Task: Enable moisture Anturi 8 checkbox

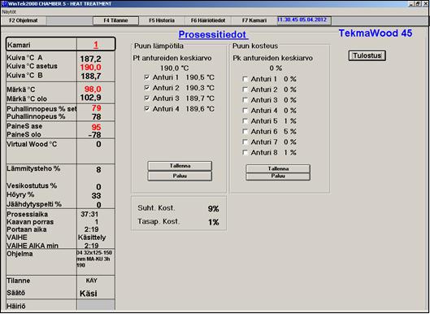Action: pyautogui.click(x=245, y=152)
